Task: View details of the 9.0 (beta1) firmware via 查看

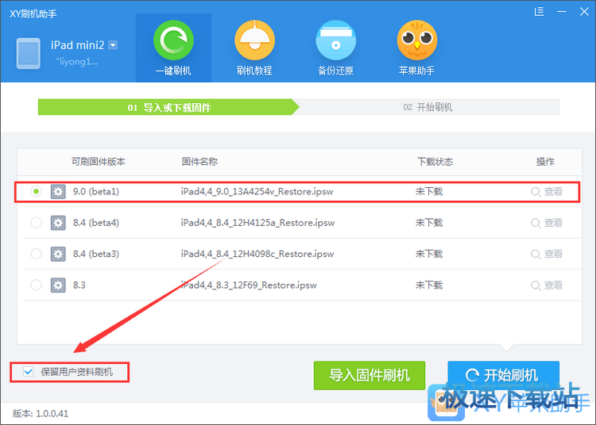Action: [547, 191]
